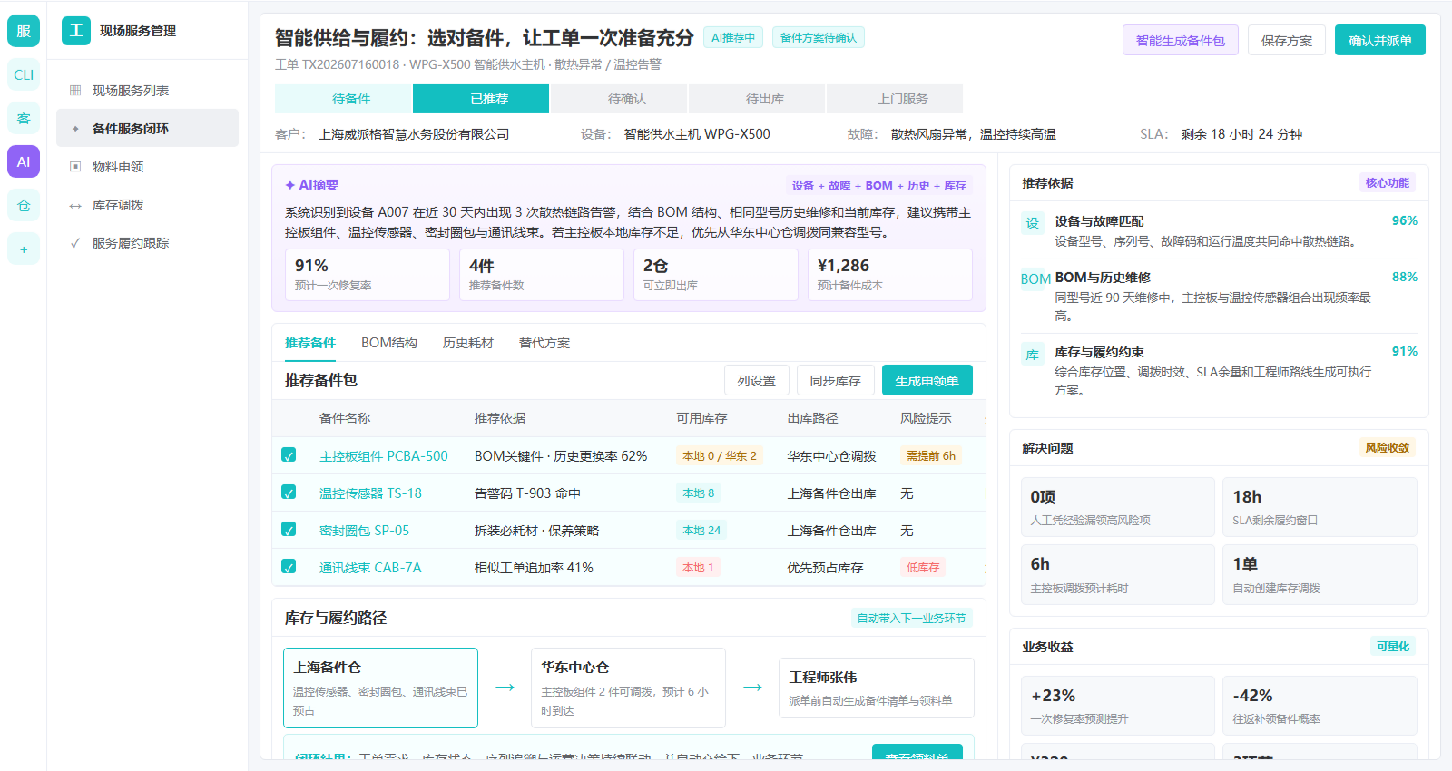1452x771 pixels.
Task: Click the 确认并派单 button
Action: (1380, 40)
